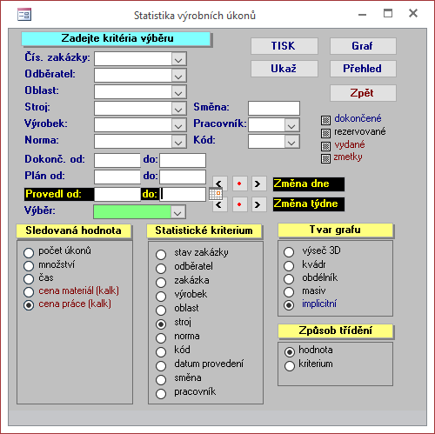Click previous week arrow beside Změna týdne

[x=220, y=204]
